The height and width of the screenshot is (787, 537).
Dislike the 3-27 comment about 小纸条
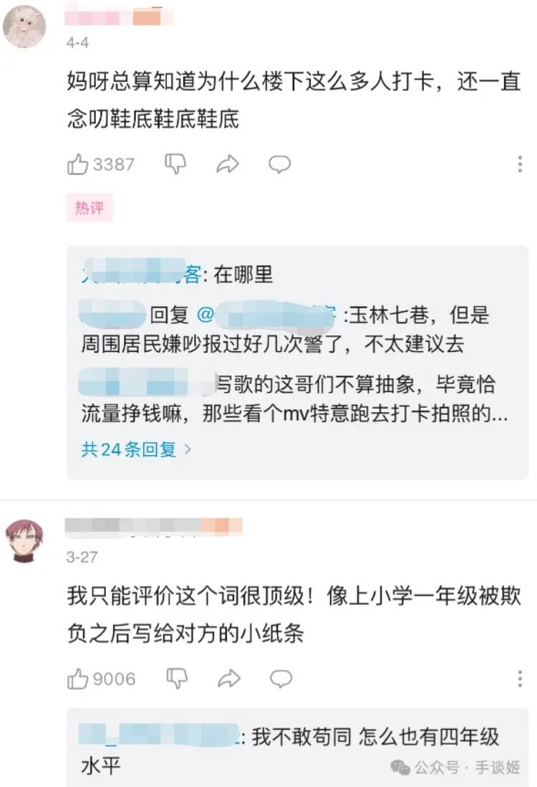pos(176,679)
